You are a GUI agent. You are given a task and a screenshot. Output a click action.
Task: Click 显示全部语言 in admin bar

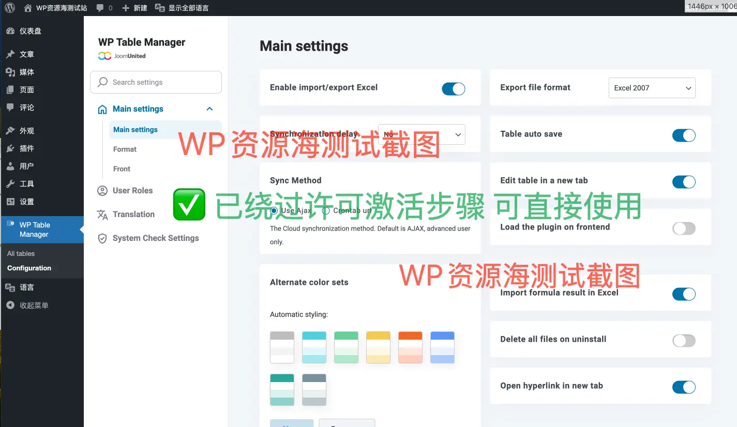point(189,8)
